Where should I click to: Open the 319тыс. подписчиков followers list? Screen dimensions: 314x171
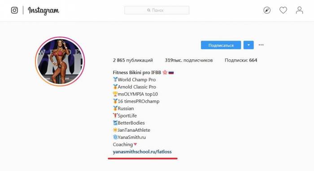[189, 60]
